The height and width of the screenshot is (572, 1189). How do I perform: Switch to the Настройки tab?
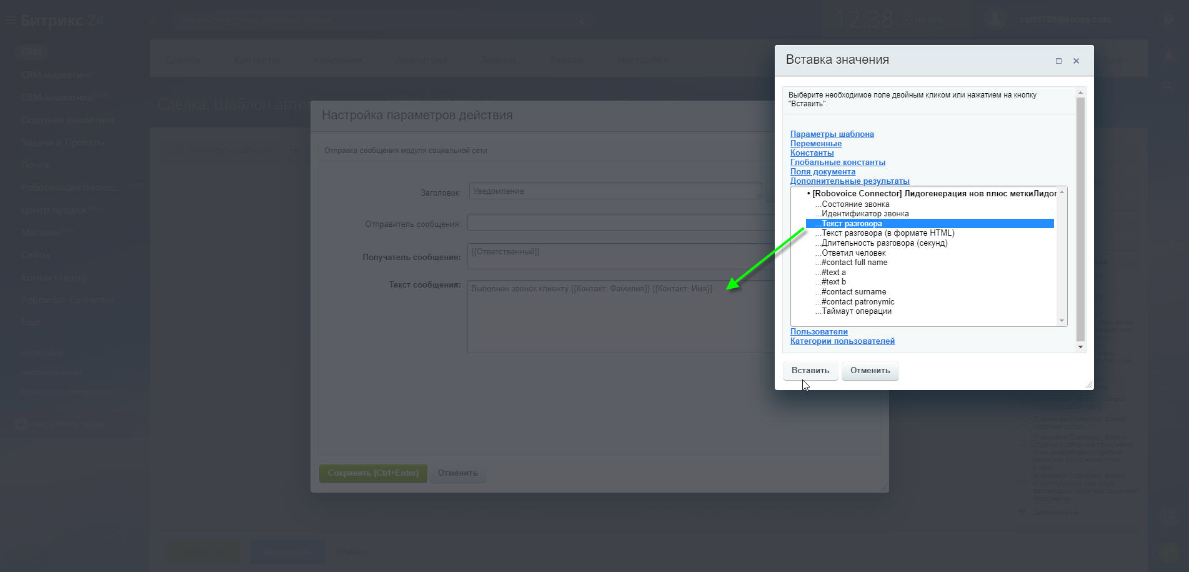[x=643, y=60]
